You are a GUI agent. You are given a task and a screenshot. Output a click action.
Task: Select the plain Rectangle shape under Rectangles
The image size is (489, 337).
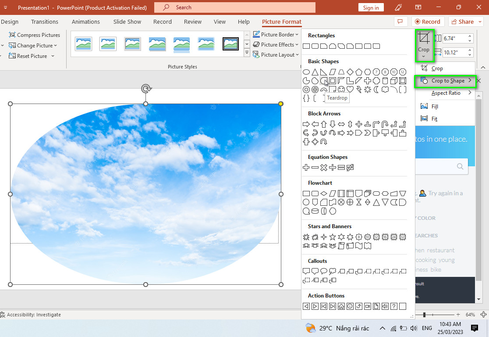pyautogui.click(x=306, y=46)
